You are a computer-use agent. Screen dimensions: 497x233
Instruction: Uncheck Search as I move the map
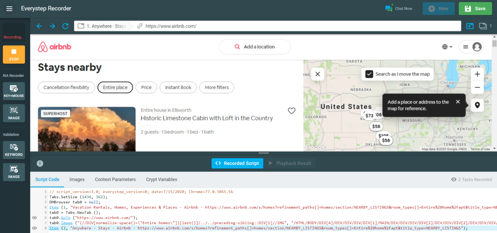tap(369, 74)
